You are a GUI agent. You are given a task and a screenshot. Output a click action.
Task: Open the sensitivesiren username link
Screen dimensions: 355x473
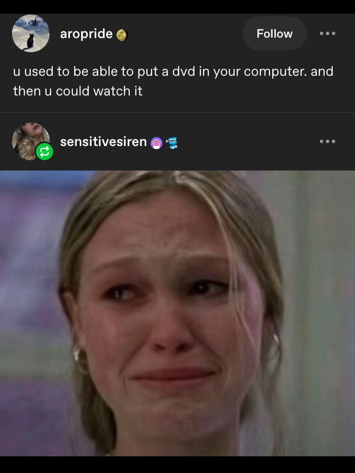pos(104,141)
